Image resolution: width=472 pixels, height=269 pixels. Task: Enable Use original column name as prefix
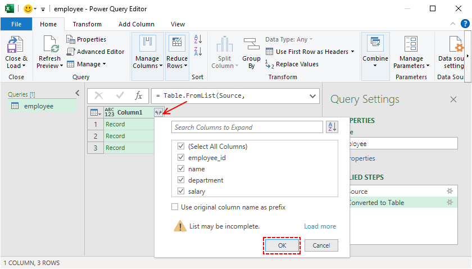pos(175,207)
